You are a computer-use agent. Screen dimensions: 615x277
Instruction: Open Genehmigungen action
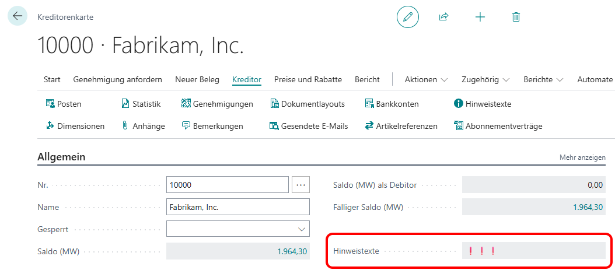click(217, 104)
